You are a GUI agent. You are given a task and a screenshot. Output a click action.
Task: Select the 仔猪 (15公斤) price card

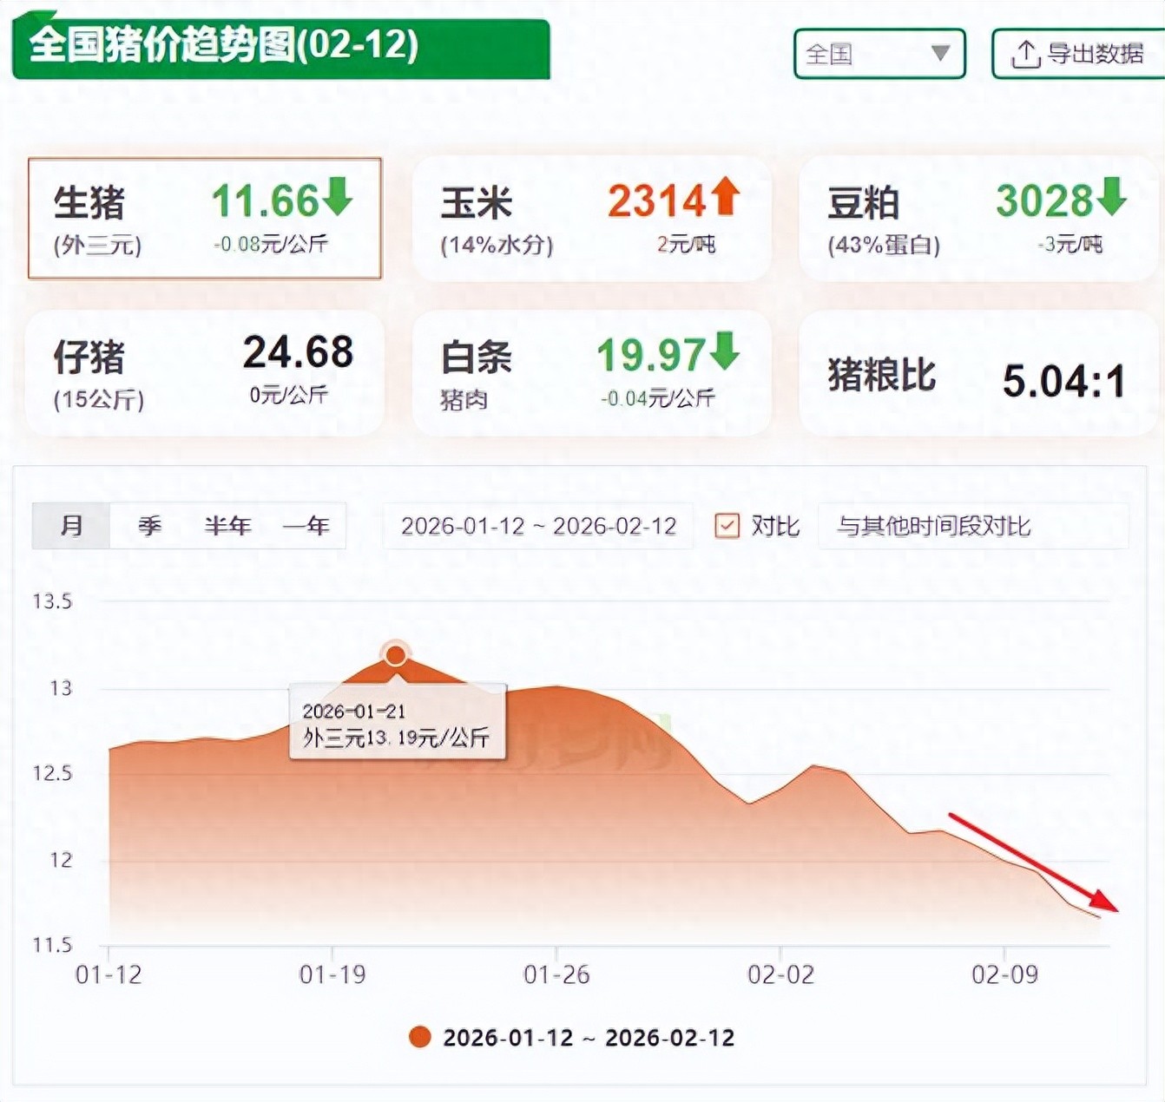click(205, 373)
